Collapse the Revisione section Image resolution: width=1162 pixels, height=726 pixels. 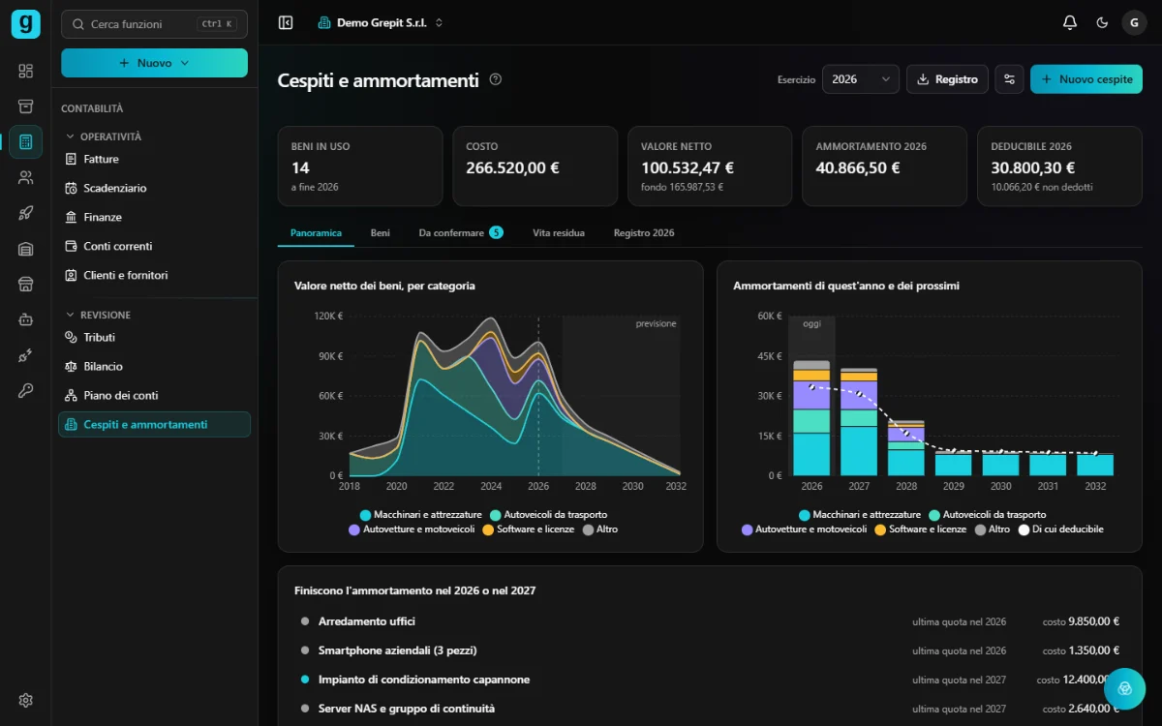coord(98,315)
